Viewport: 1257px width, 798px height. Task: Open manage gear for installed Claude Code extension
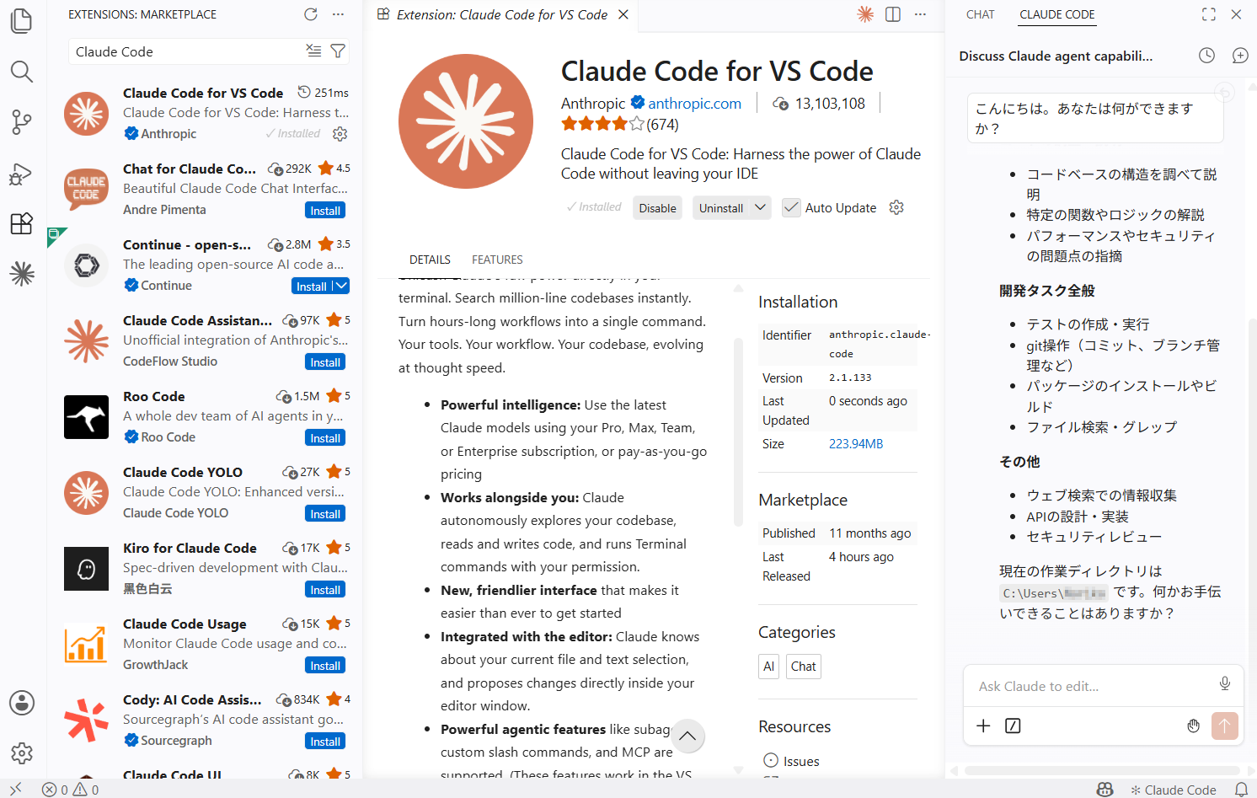coord(340,134)
